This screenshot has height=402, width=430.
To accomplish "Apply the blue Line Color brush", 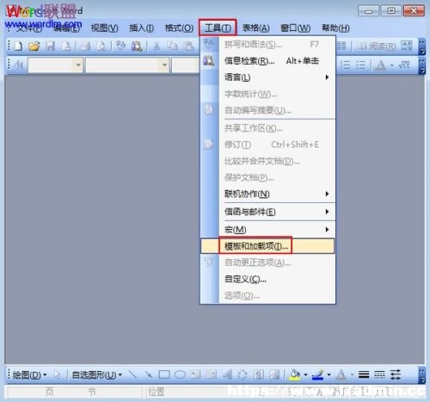I will [x=317, y=374].
